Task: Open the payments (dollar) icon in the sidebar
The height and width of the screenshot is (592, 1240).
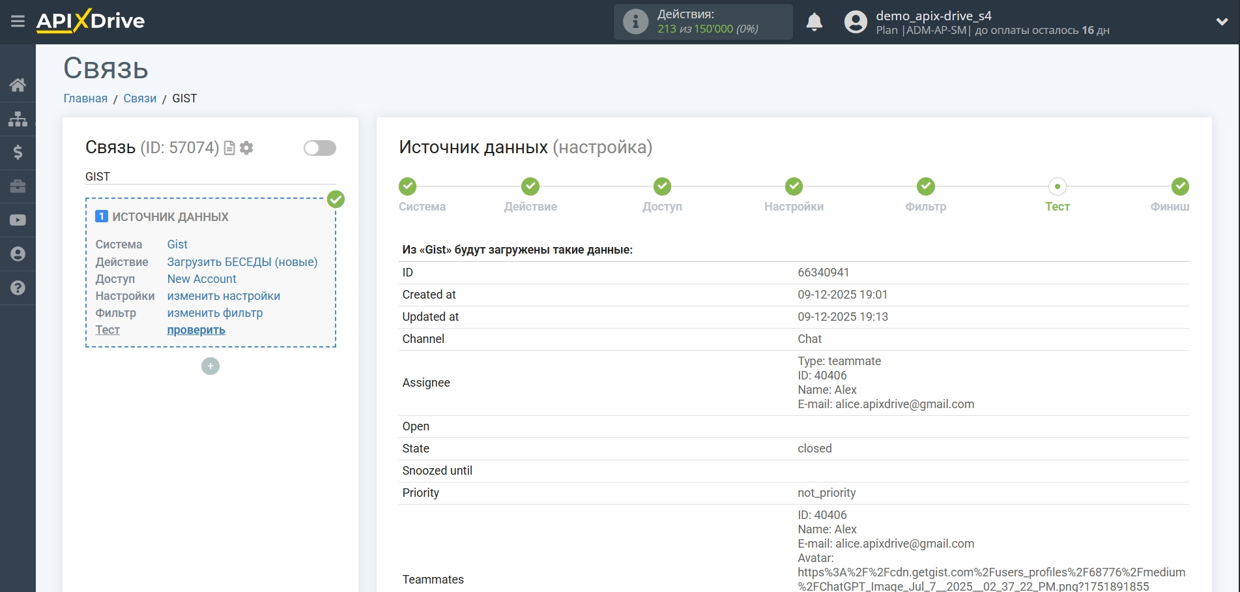Action: [18, 153]
